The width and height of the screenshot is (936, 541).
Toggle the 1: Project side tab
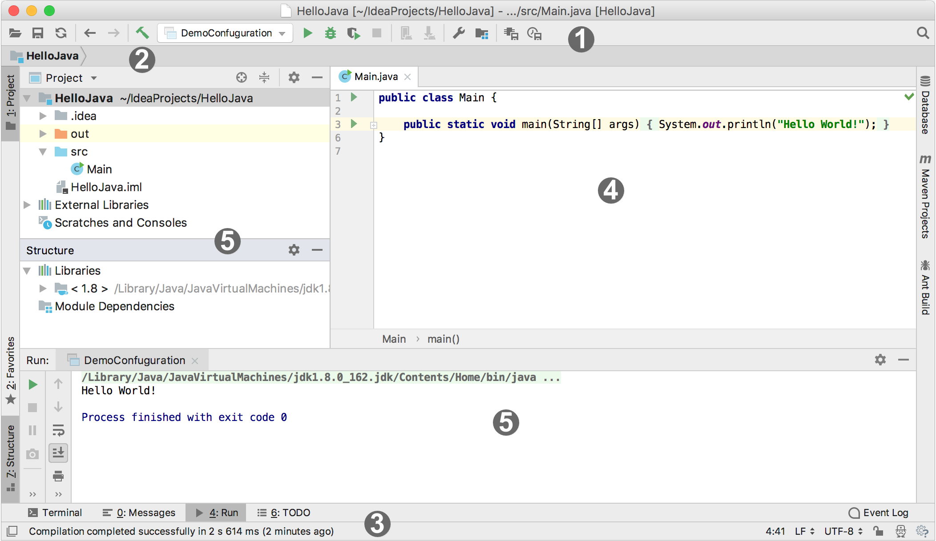[x=11, y=103]
